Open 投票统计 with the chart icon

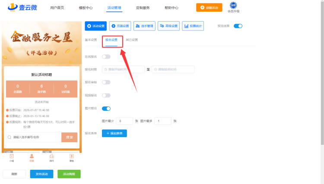coord(193,26)
